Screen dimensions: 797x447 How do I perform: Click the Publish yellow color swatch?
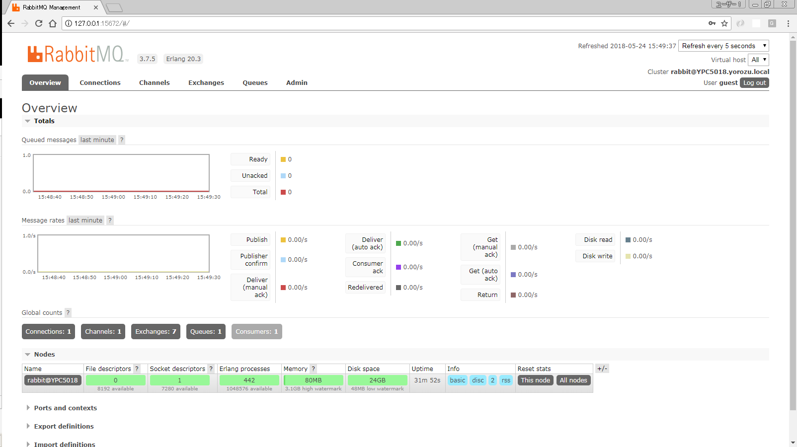283,240
